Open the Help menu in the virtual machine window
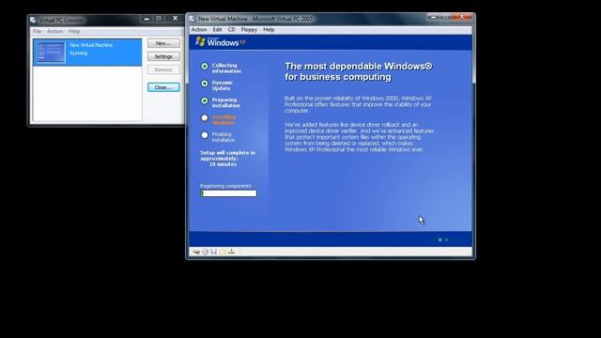 coord(269,29)
